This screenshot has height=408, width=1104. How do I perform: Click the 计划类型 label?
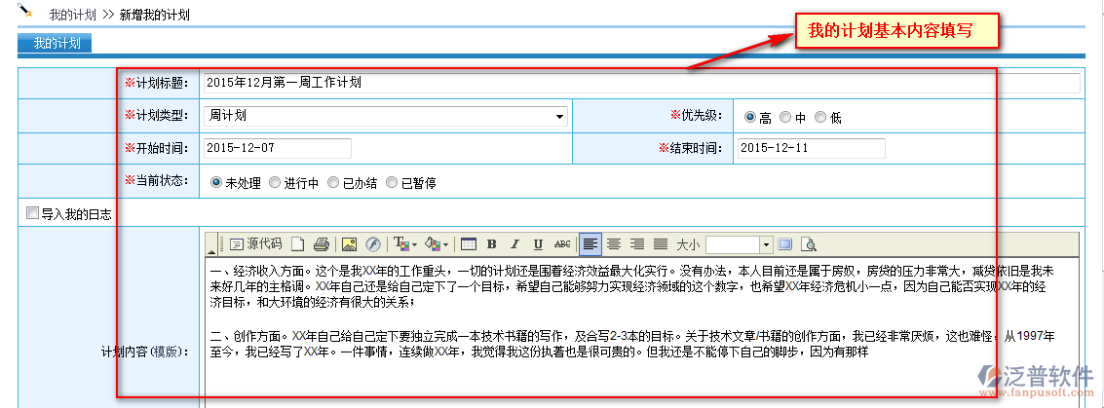[x=157, y=115]
